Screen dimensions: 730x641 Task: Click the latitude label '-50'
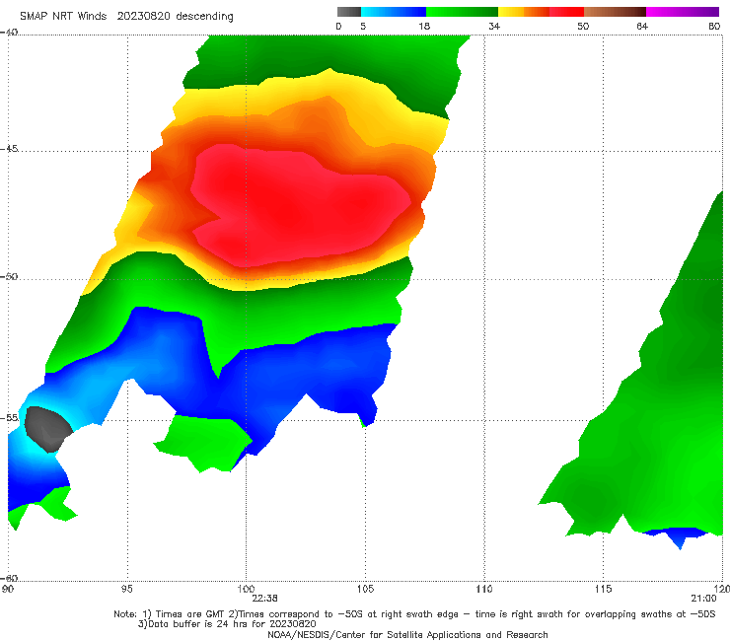pos(9,276)
